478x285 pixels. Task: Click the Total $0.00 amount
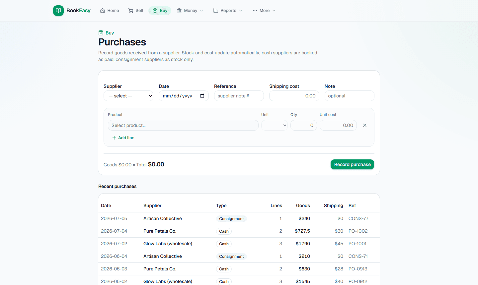coord(156,164)
